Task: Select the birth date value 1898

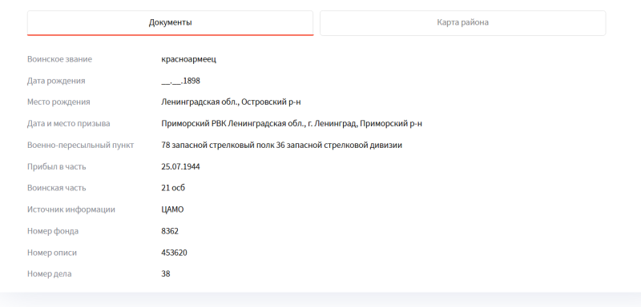Action: tap(181, 81)
